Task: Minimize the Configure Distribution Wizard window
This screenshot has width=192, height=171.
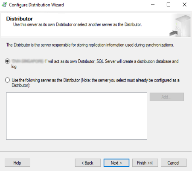Action: coord(153,5)
